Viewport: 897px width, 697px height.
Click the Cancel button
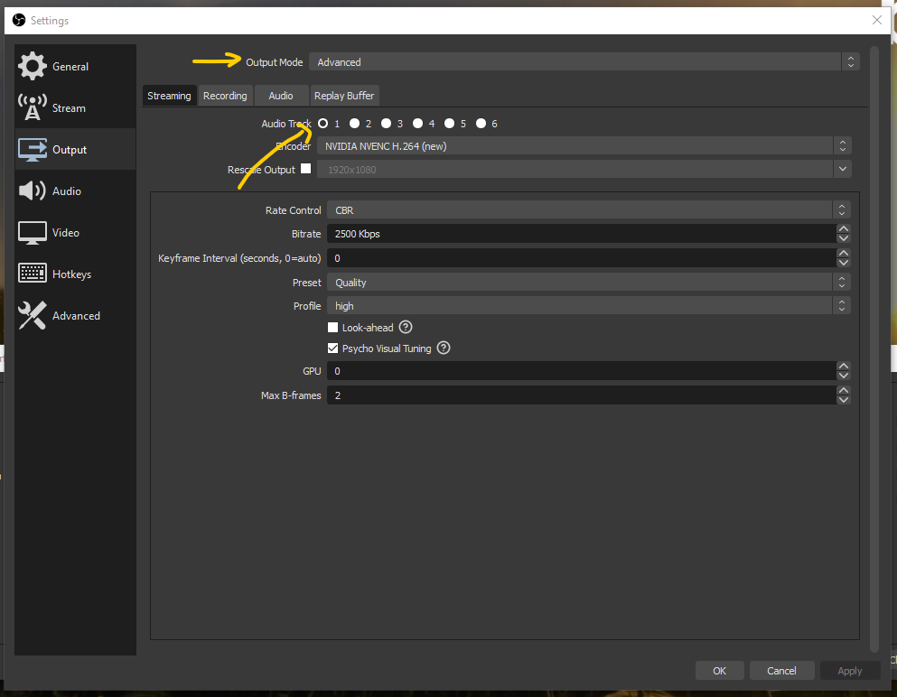click(780, 670)
